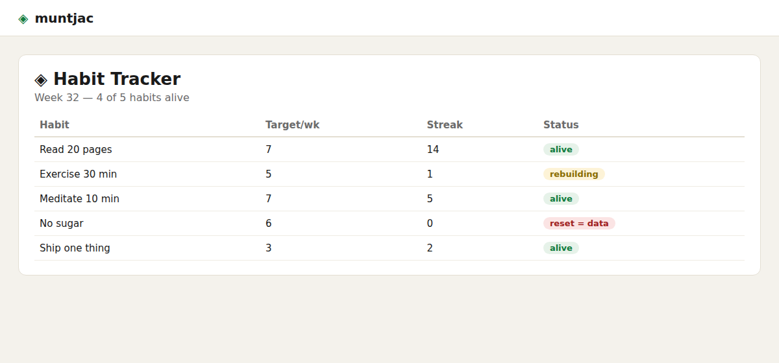Click the diamond icon beside Habit Tracker

(x=41, y=80)
